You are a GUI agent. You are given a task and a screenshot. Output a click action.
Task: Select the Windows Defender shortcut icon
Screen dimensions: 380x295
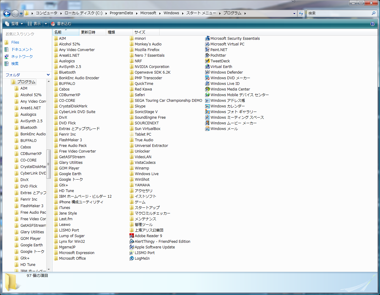[207, 72]
